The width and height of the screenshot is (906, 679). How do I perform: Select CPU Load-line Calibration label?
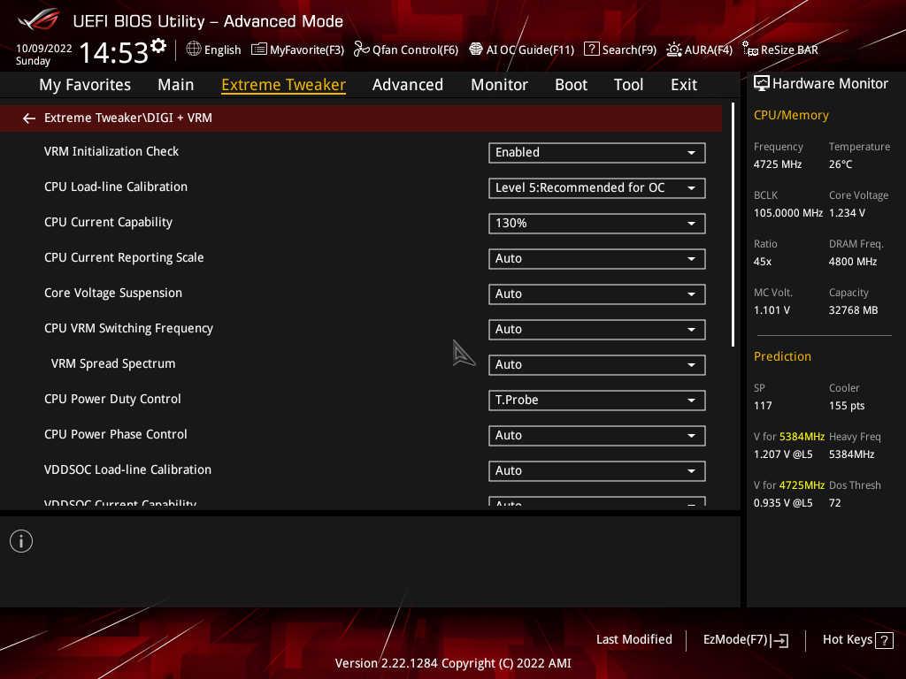coord(116,187)
